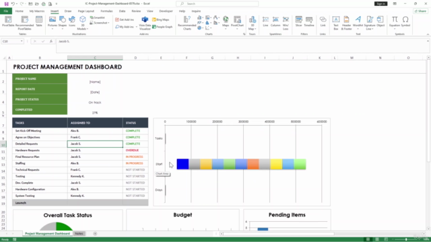Screen dimensions: 431x242
Task: Switch to the Home tab
Action: coord(20,11)
